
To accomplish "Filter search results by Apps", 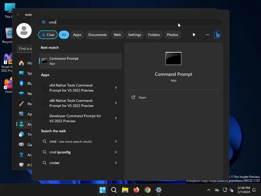I will [77, 35].
